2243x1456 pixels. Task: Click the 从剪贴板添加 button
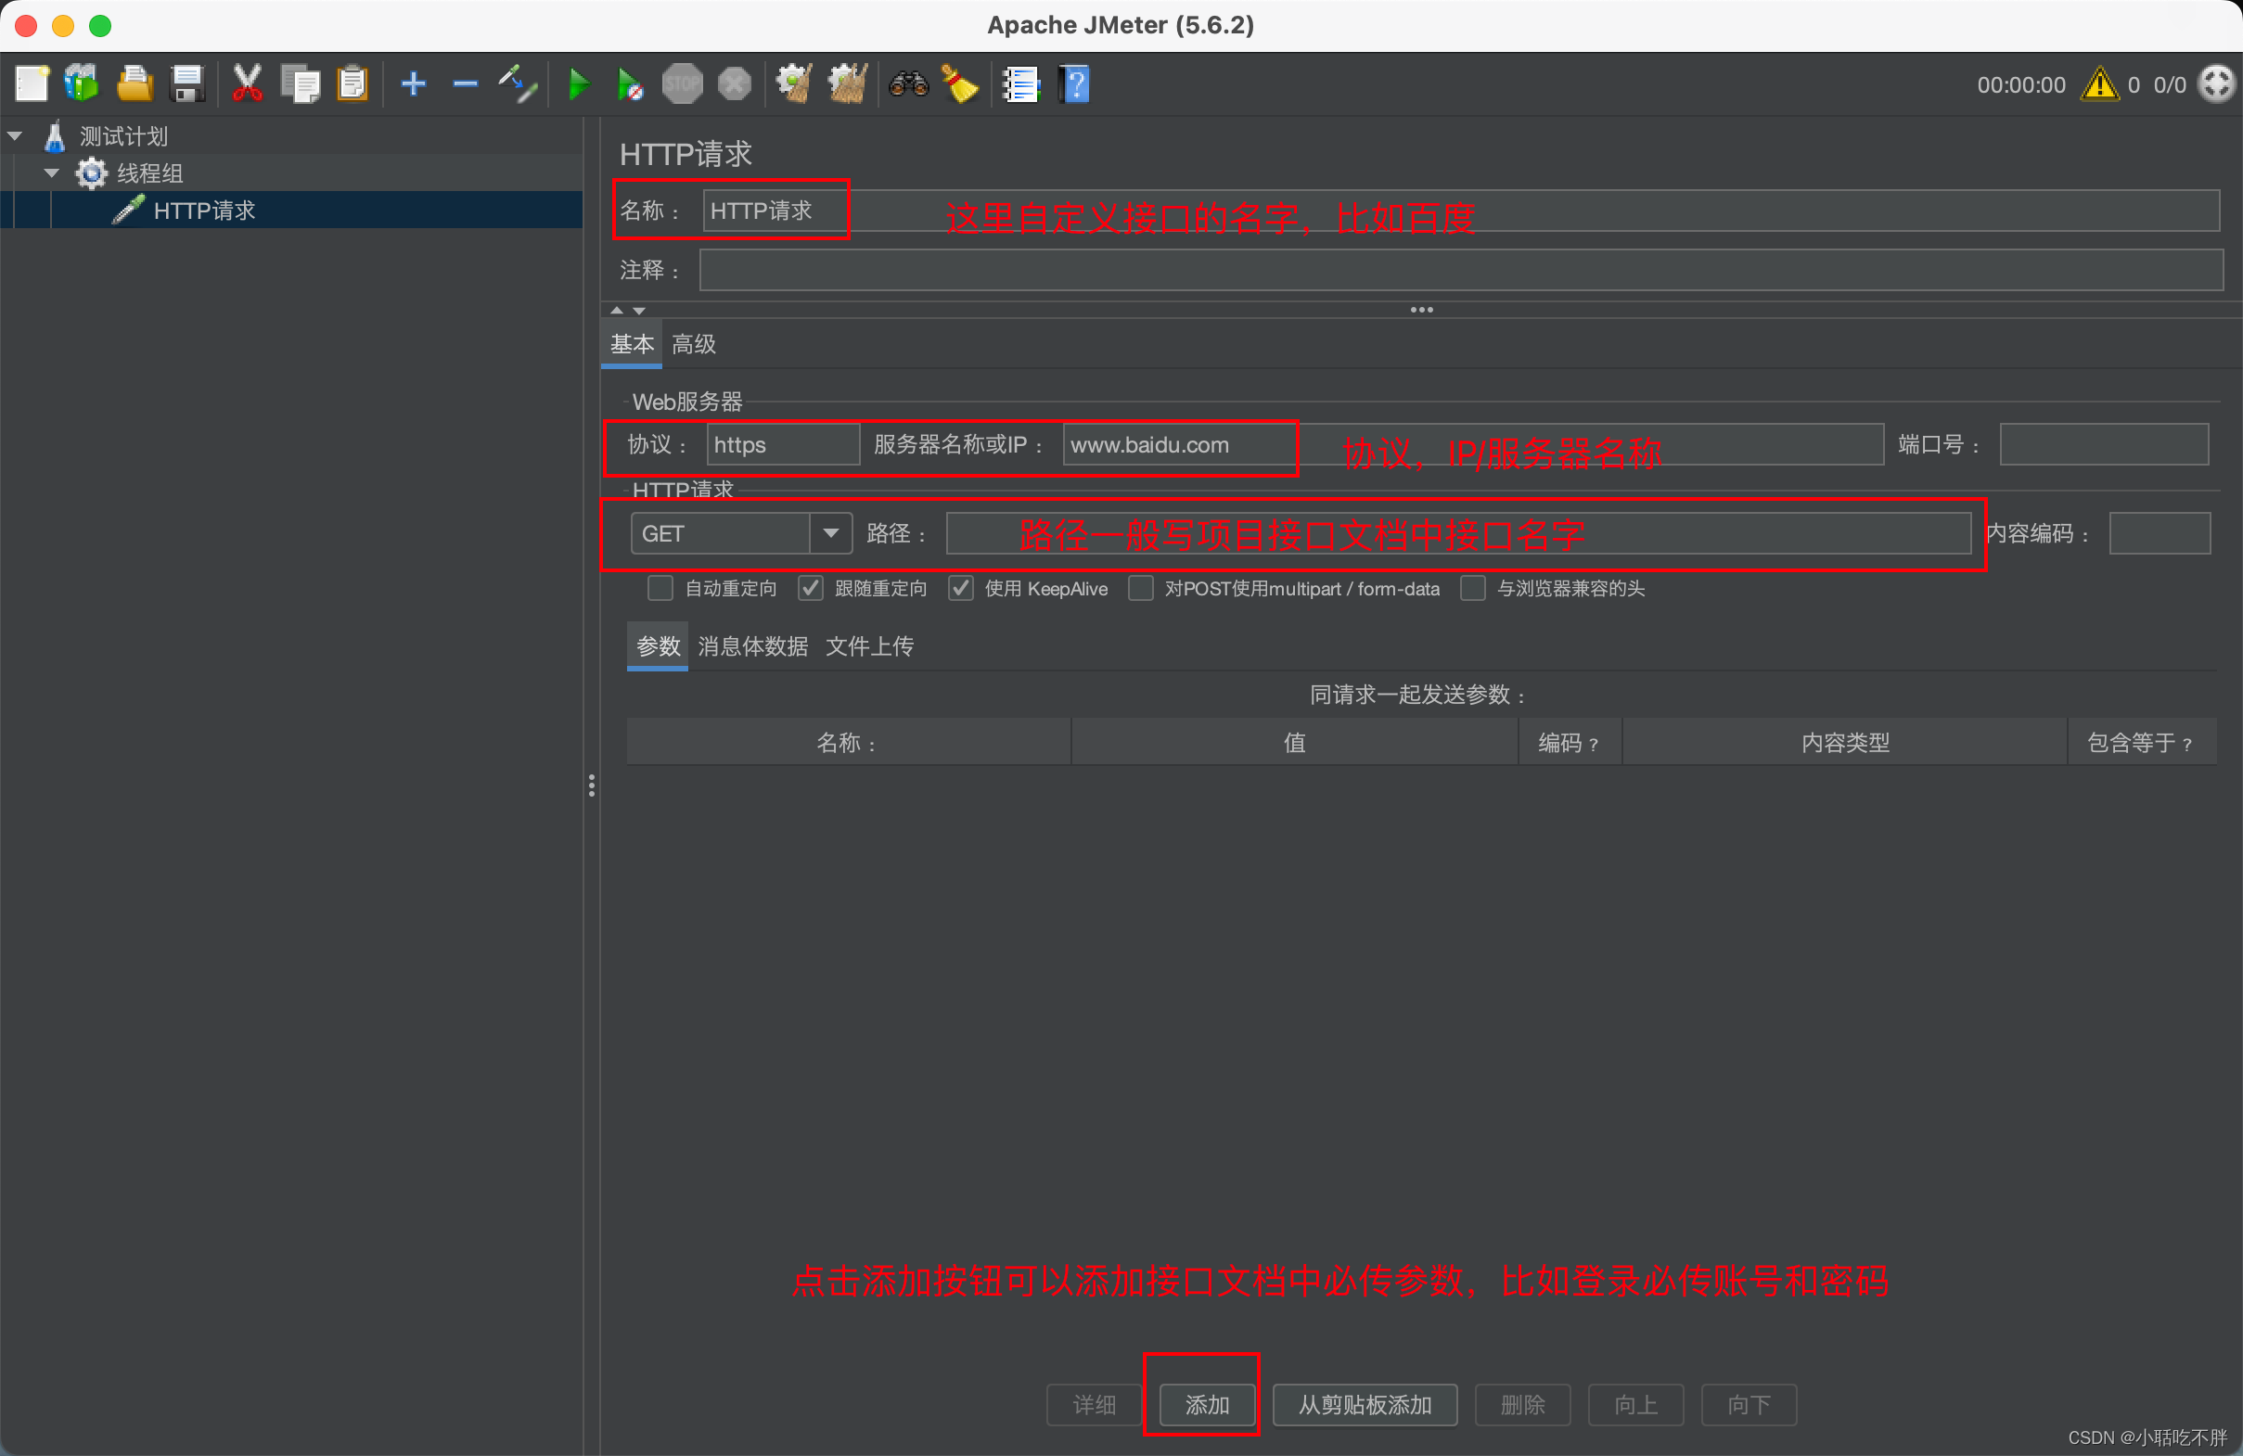click(x=1365, y=1405)
